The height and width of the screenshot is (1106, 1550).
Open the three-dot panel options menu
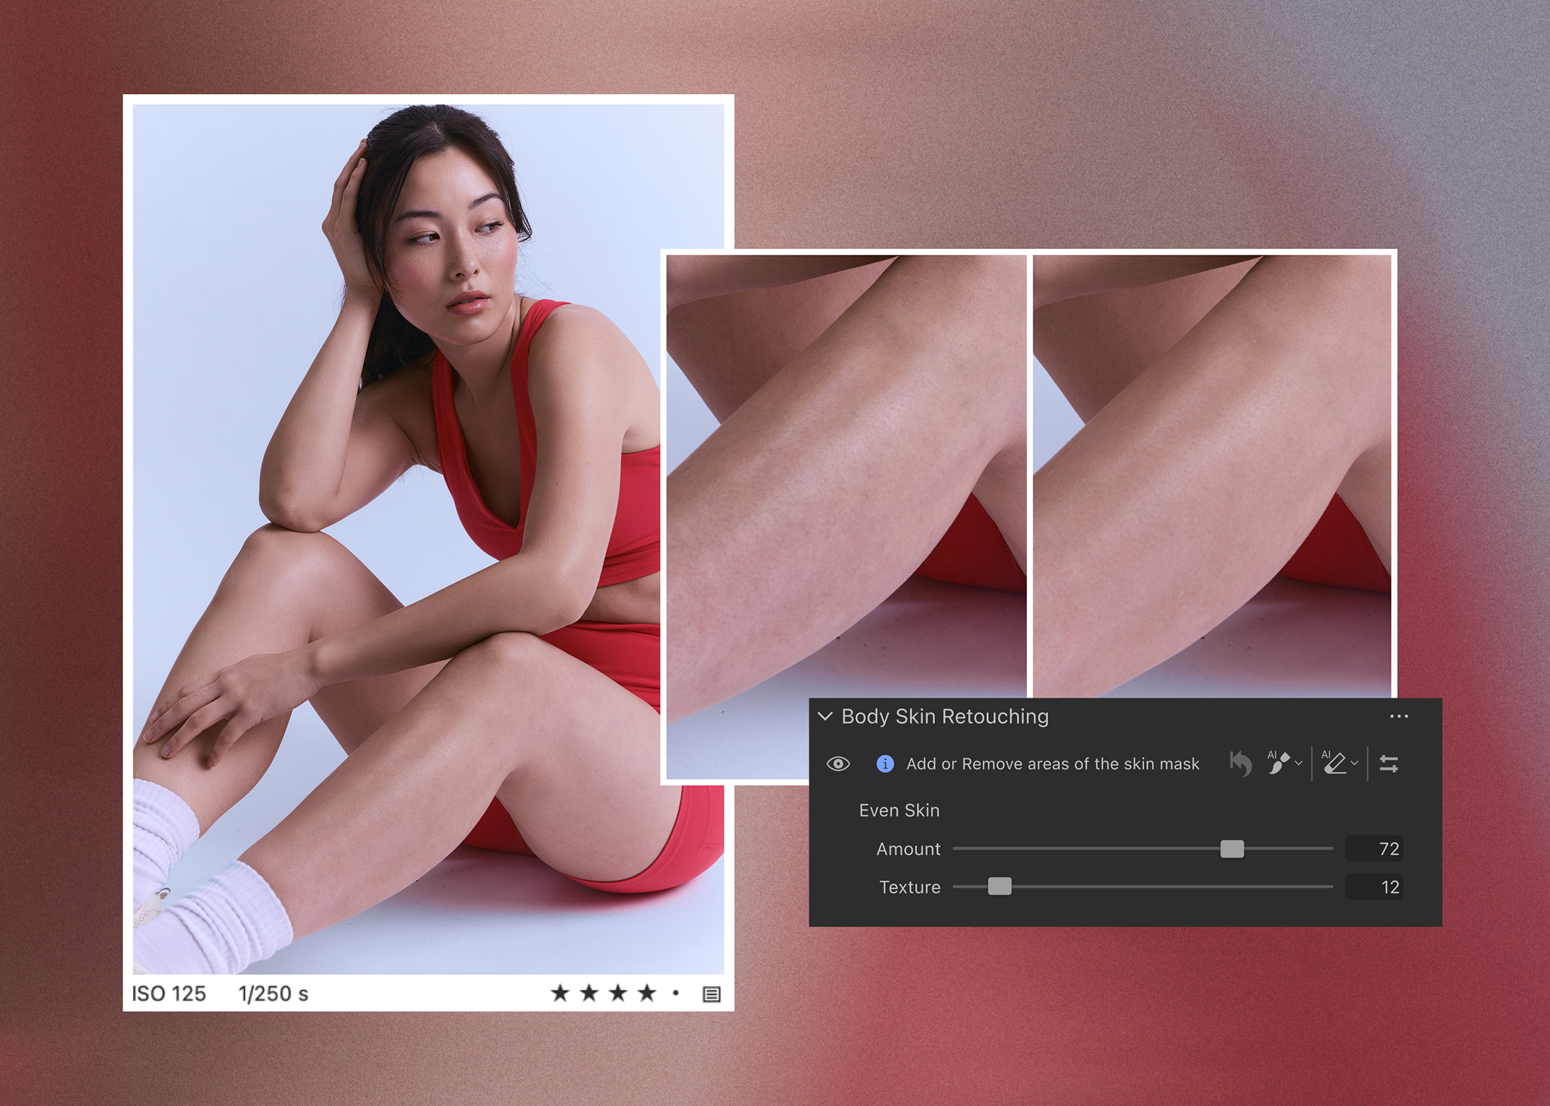pyautogui.click(x=1399, y=716)
